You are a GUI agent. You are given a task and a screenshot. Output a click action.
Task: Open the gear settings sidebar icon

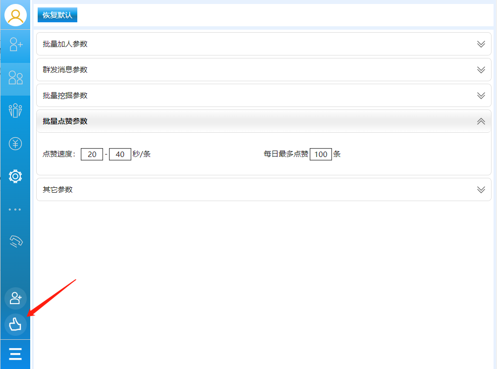[x=15, y=176]
